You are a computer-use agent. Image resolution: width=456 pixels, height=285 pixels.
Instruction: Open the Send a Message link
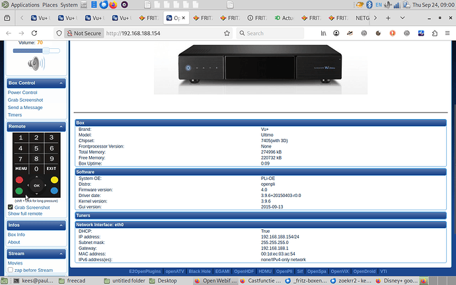(25, 107)
